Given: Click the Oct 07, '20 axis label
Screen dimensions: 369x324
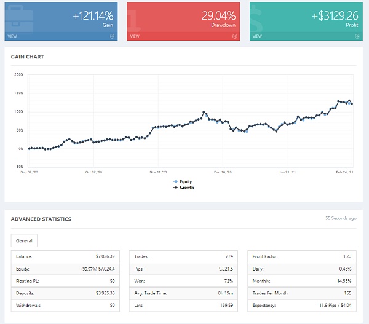Looking at the screenshot, I should [93, 172].
